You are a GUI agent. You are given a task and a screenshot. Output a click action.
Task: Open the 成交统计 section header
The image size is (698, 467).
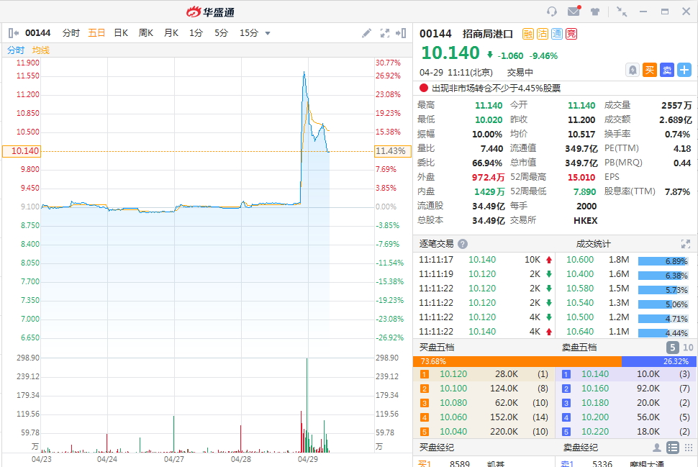(x=593, y=244)
